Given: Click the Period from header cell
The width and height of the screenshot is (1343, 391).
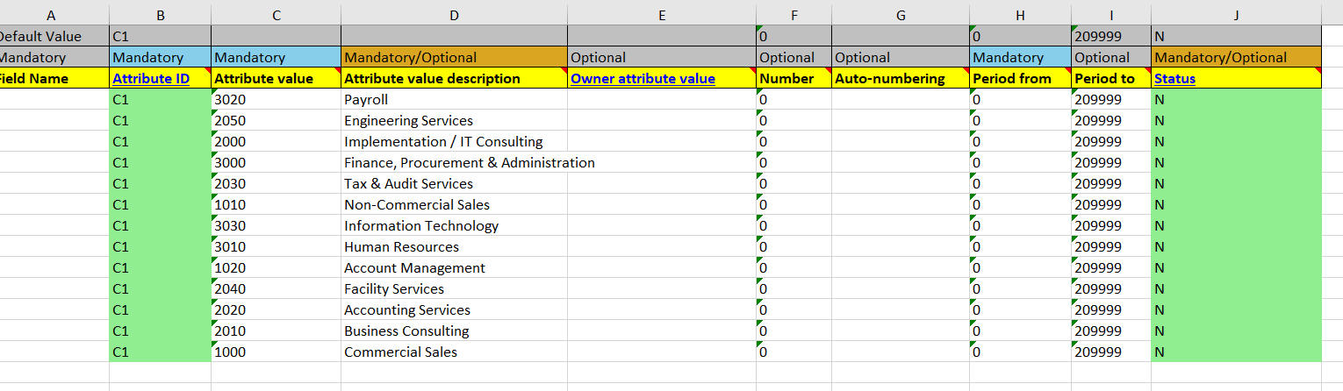Looking at the screenshot, I should coord(1020,78).
